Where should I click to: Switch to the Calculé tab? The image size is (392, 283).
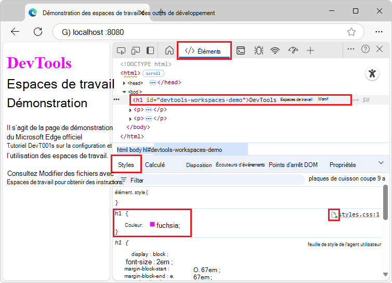(155, 164)
